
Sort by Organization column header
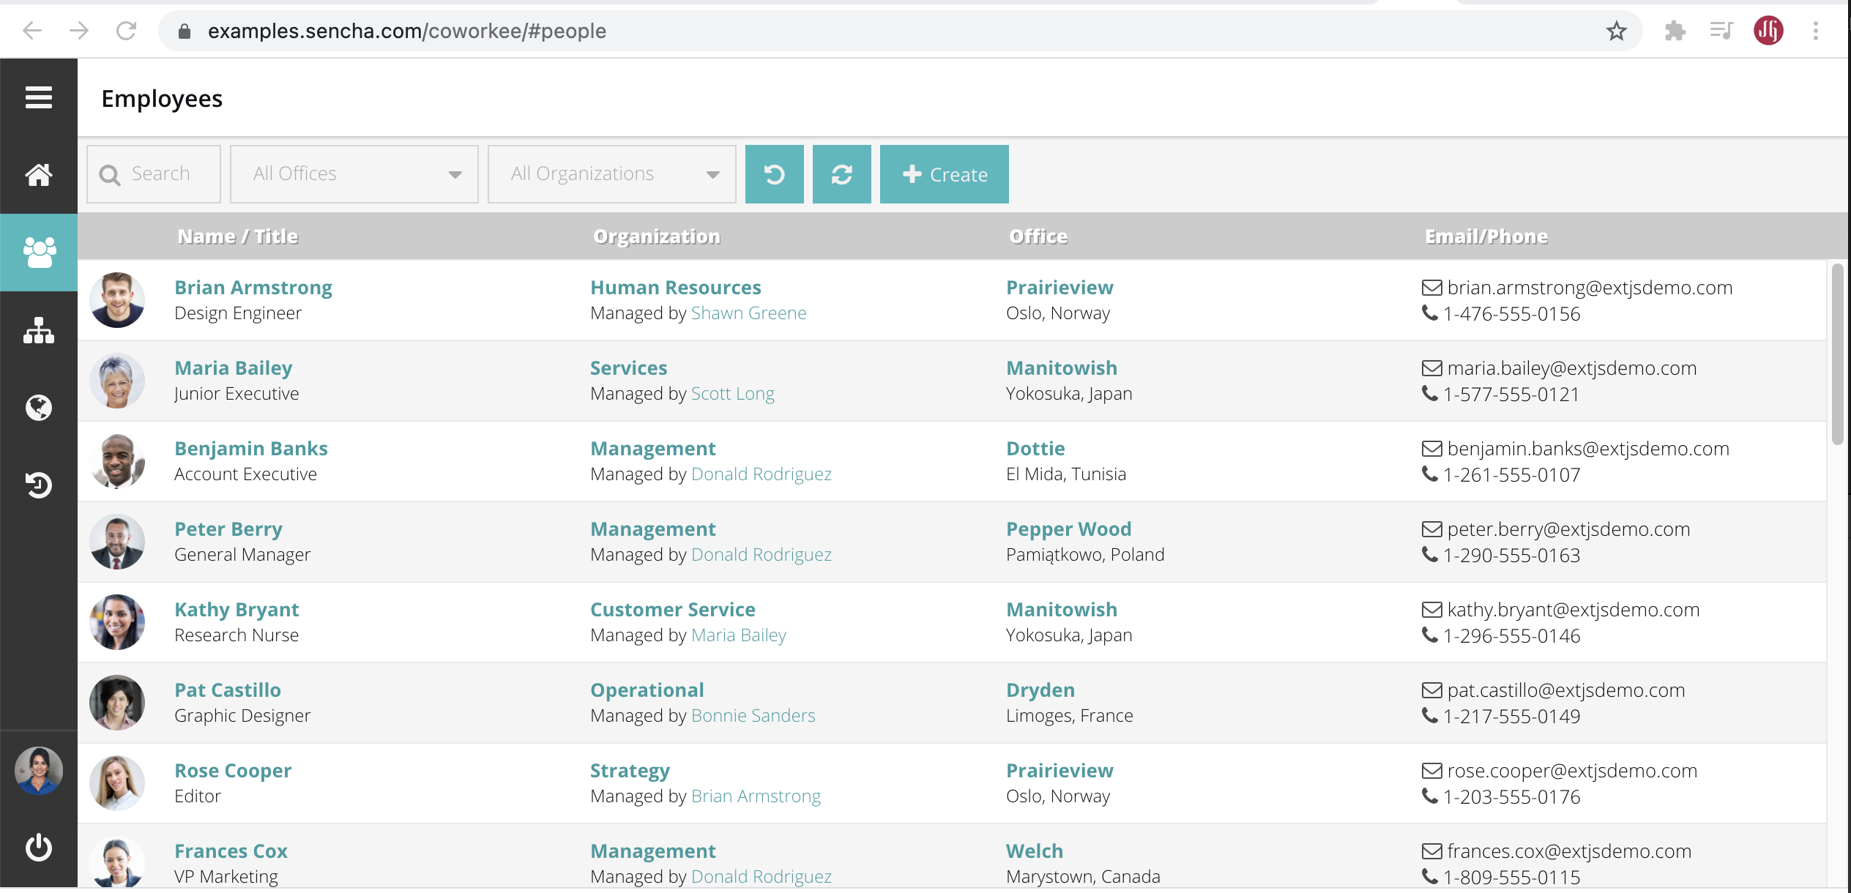pyautogui.click(x=656, y=236)
